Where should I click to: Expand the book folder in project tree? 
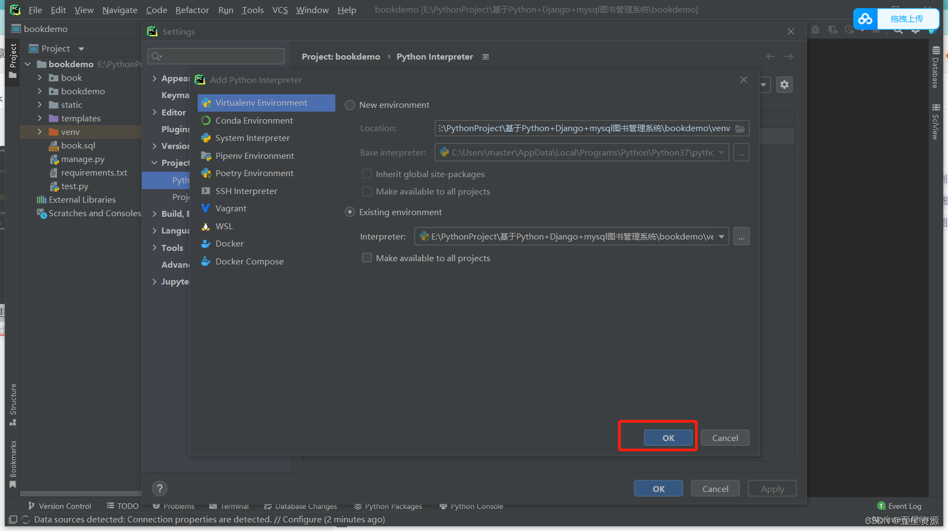[40, 78]
